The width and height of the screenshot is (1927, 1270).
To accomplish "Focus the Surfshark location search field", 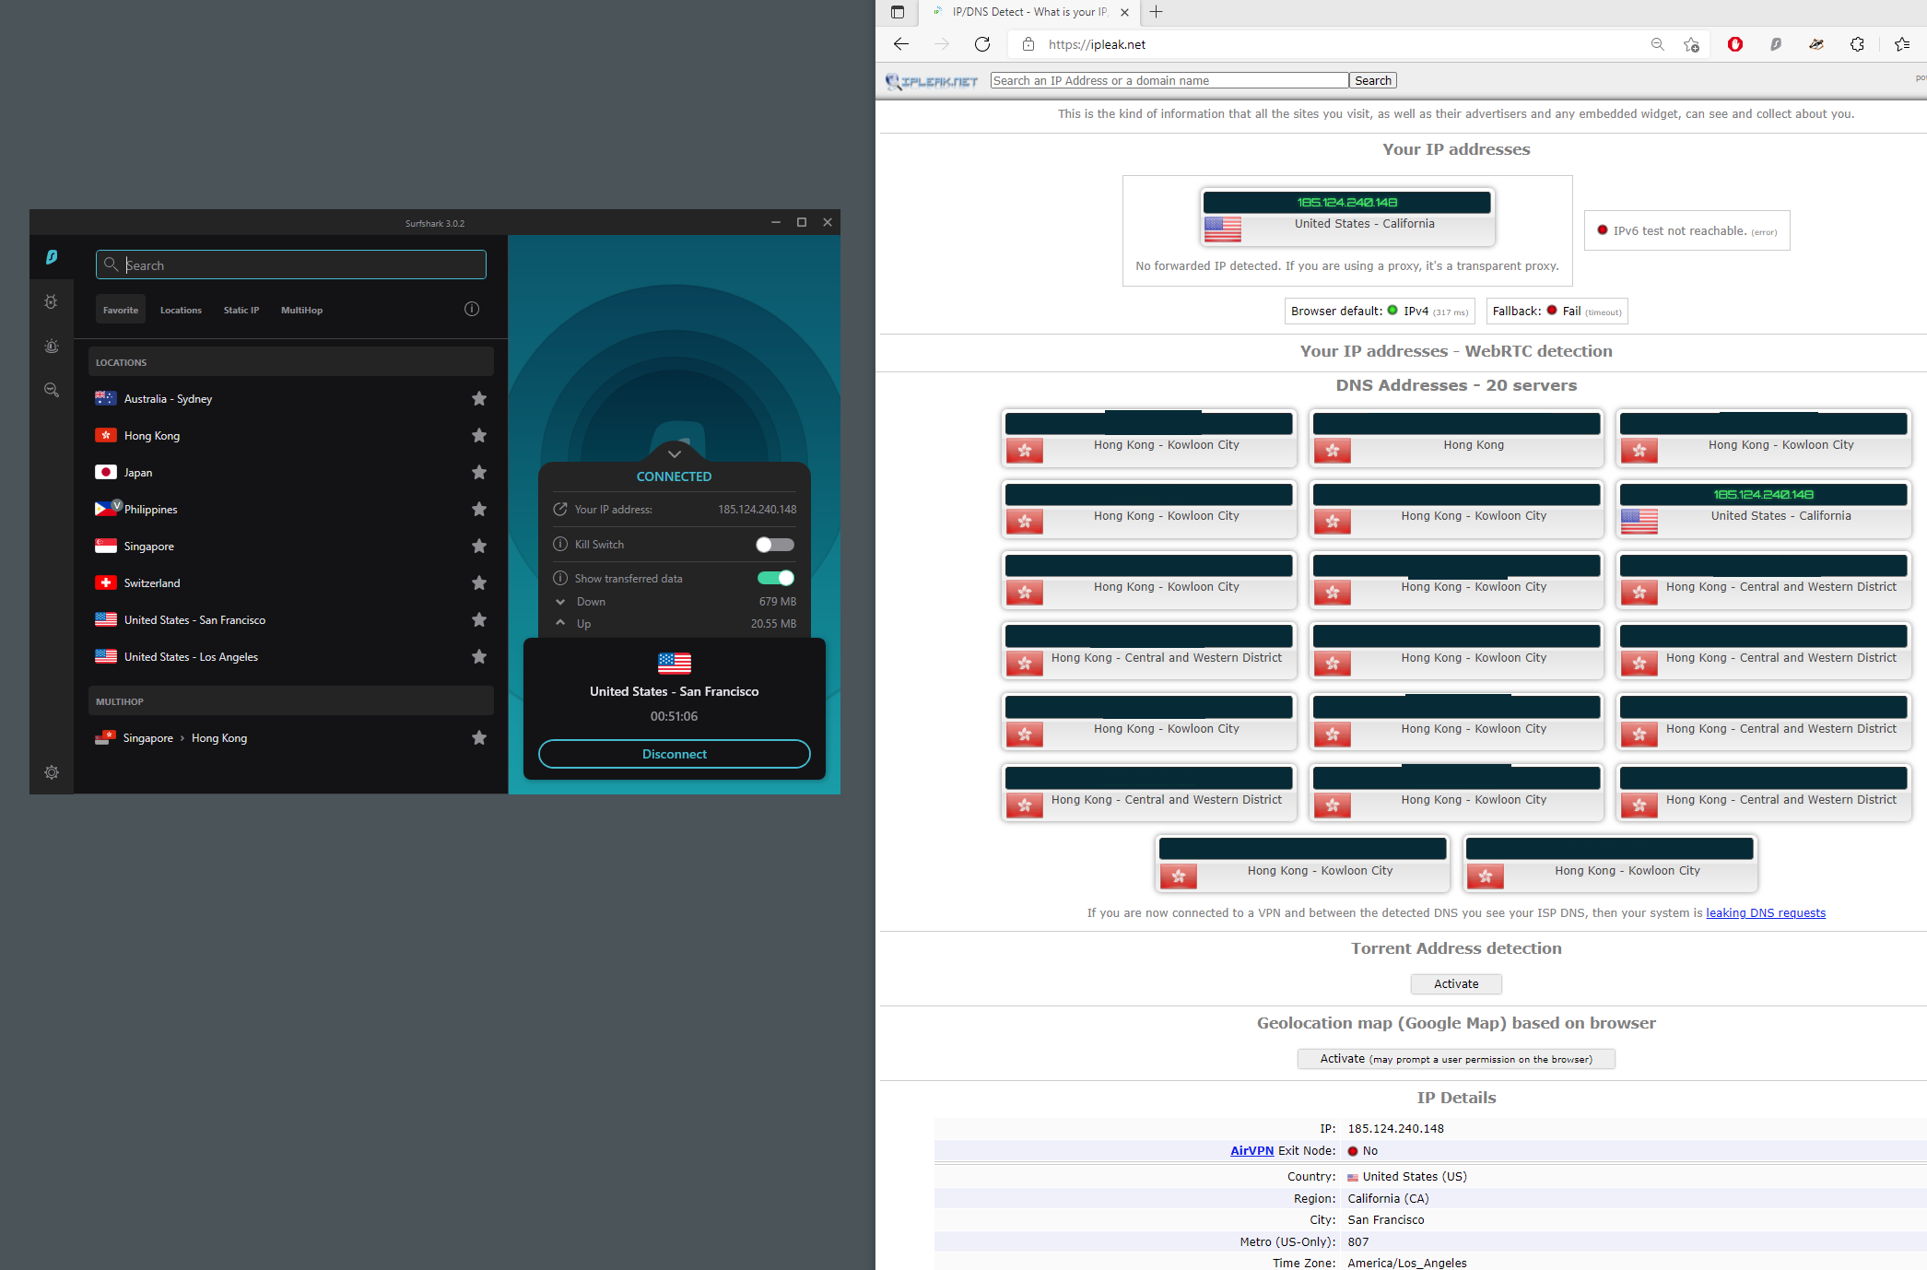I will pos(291,265).
